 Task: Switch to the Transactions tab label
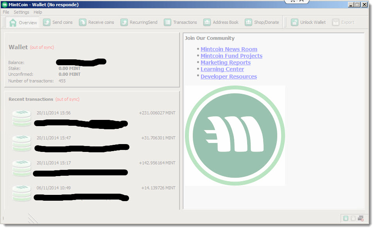(x=185, y=22)
